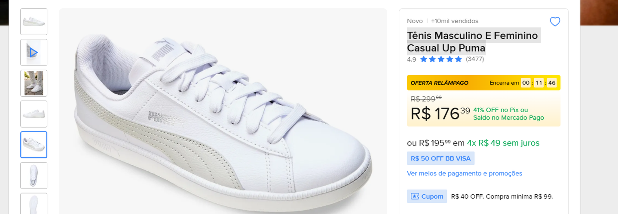Open the (3477) reviews count
This screenshot has width=618, height=214.
click(x=475, y=59)
